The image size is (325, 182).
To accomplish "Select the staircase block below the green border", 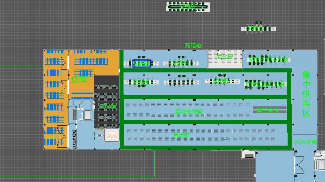I will pyautogui.click(x=247, y=154).
